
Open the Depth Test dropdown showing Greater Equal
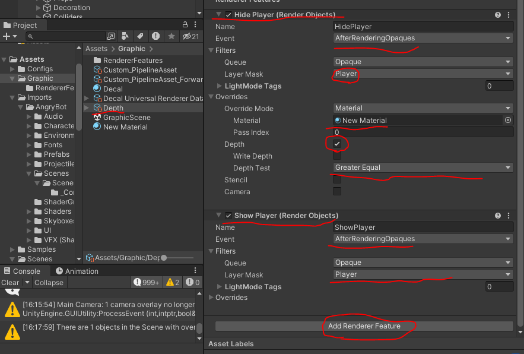click(x=423, y=167)
